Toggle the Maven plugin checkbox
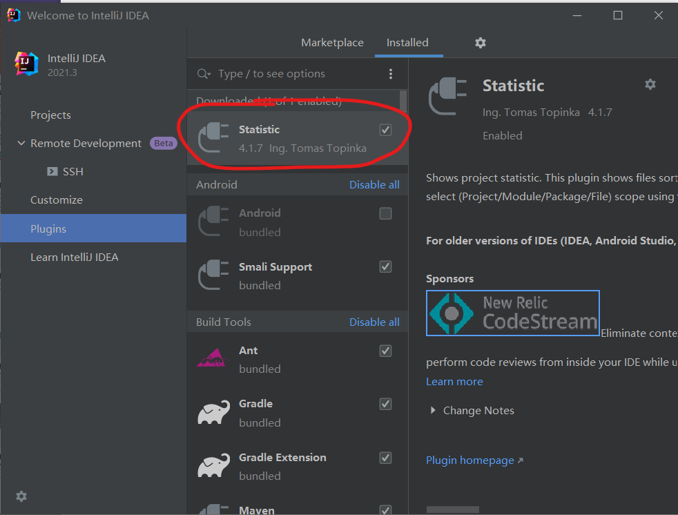This screenshot has height=515, width=678. click(385, 509)
